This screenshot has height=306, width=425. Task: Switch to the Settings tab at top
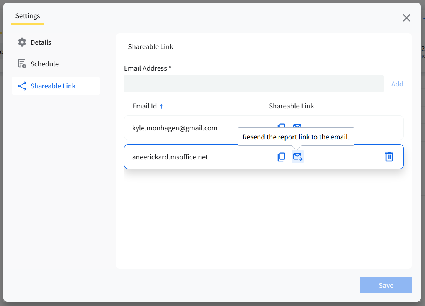[28, 16]
